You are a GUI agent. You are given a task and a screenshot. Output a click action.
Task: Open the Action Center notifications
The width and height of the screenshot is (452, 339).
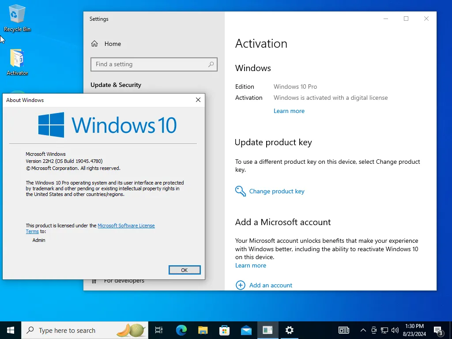[x=439, y=331]
